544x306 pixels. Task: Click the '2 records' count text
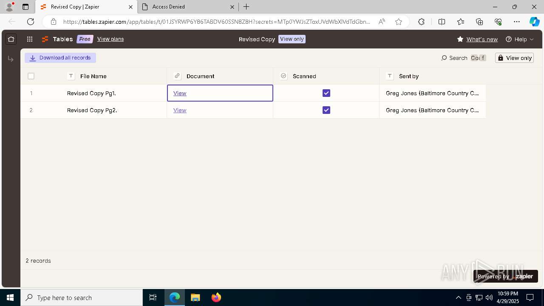(38, 261)
